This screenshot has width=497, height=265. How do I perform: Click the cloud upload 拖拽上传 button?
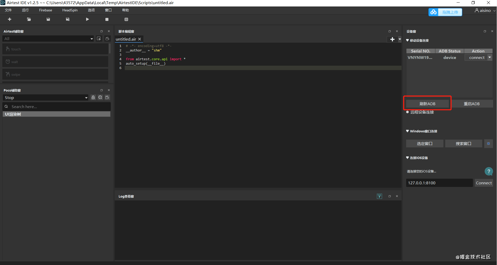coord(445,12)
